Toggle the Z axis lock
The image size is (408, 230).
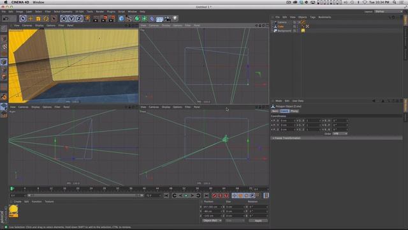coord(79,19)
